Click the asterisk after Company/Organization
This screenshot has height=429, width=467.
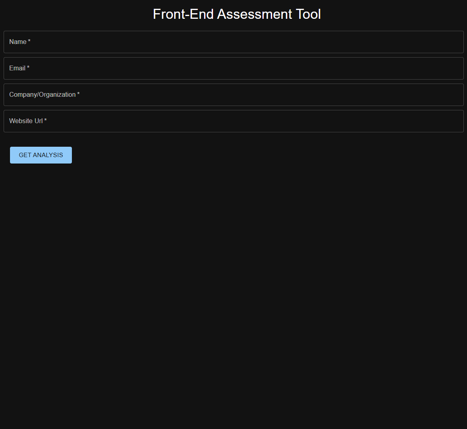coord(78,94)
